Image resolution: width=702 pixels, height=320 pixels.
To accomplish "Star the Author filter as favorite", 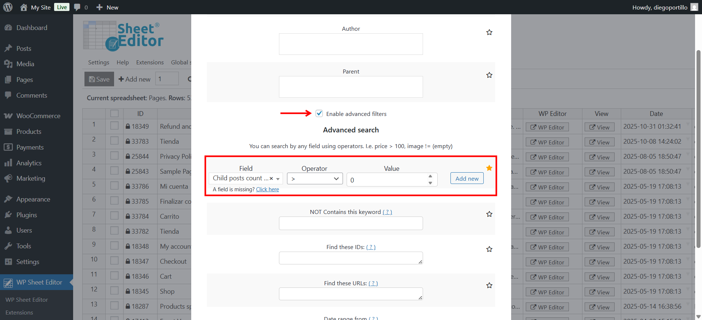I will (x=489, y=33).
